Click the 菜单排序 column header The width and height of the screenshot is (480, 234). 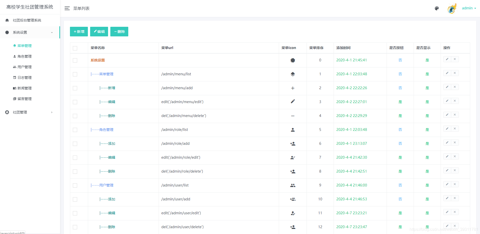tap(316, 48)
